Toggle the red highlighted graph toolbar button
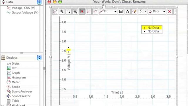Image resolution: width=188 pixels, height=106 pixels. 82,11
